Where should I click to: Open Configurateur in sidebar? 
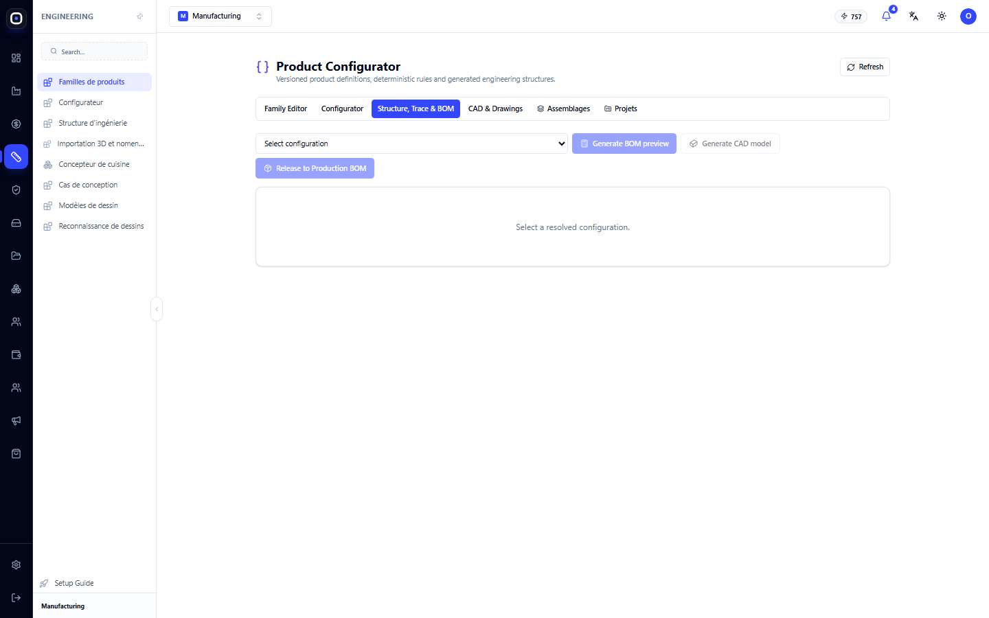pyautogui.click(x=95, y=102)
